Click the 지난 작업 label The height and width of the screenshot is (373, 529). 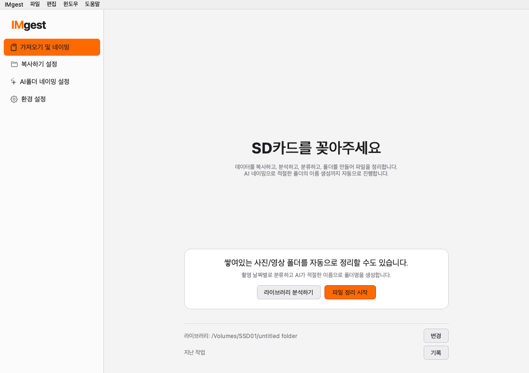point(195,352)
